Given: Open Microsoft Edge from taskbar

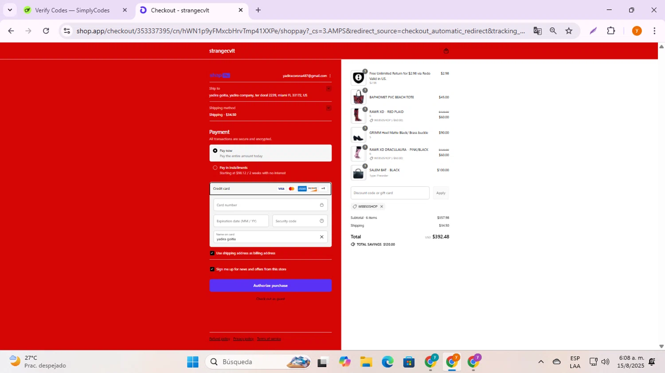Looking at the screenshot, I should point(387,362).
